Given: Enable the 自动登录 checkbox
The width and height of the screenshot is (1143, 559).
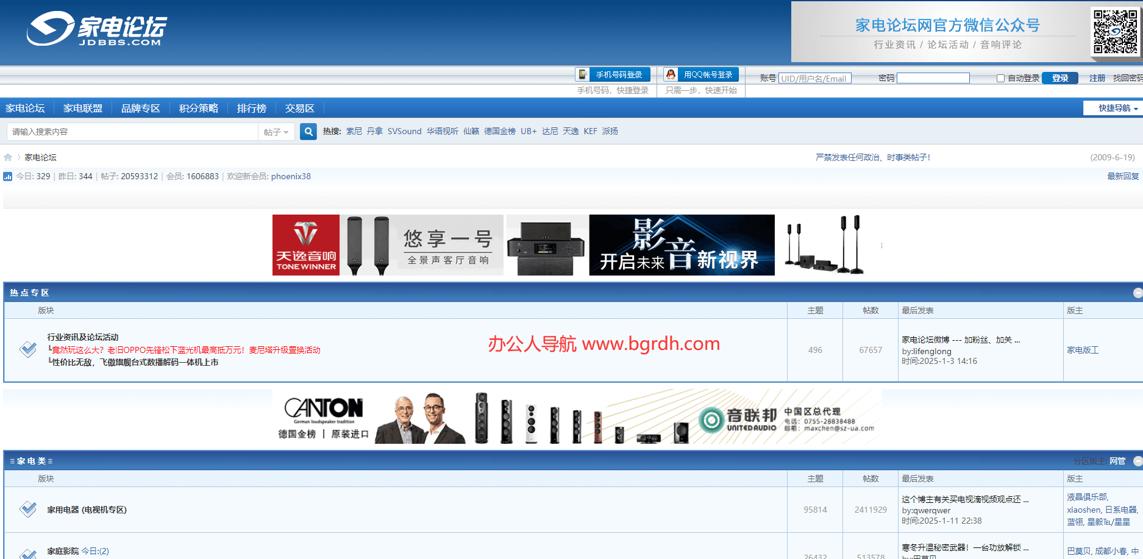Looking at the screenshot, I should pos(1000,78).
